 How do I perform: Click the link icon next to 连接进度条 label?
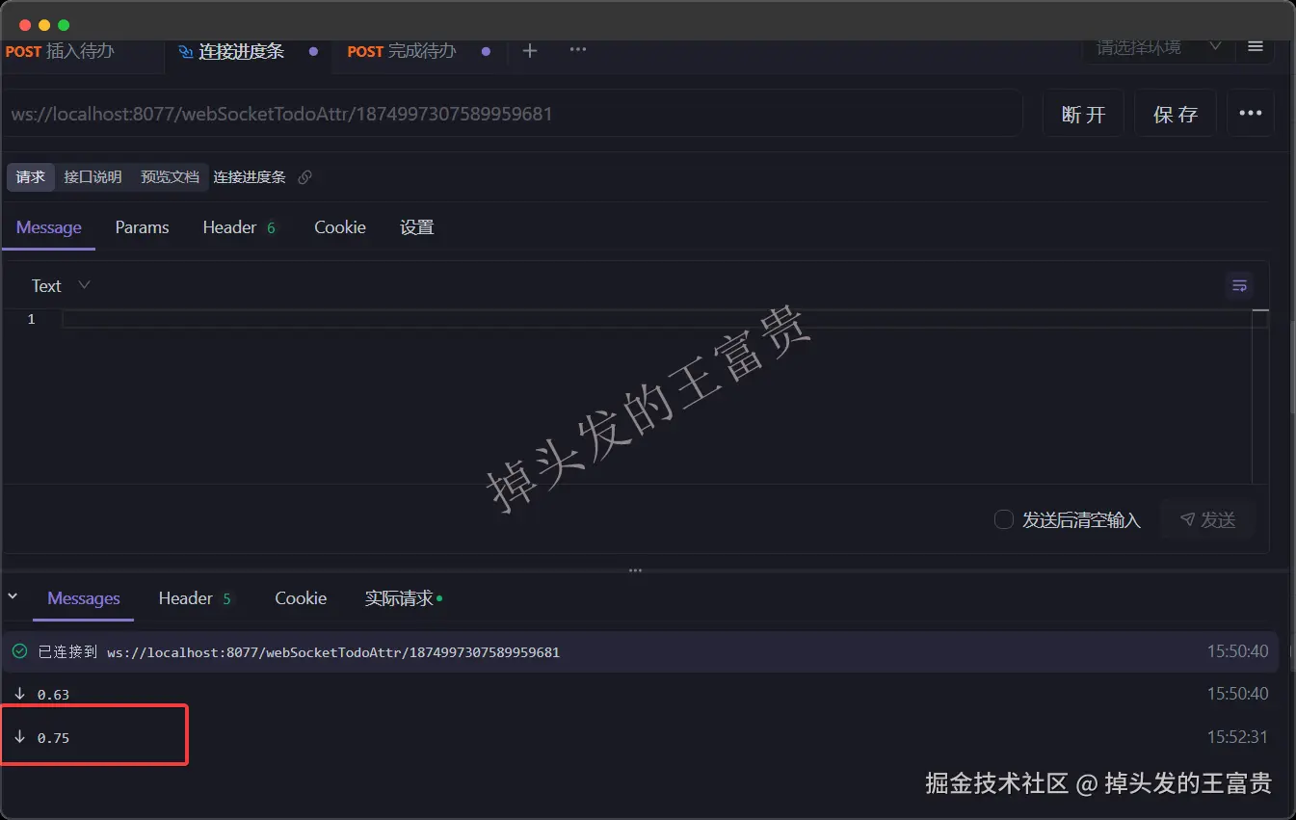click(304, 177)
